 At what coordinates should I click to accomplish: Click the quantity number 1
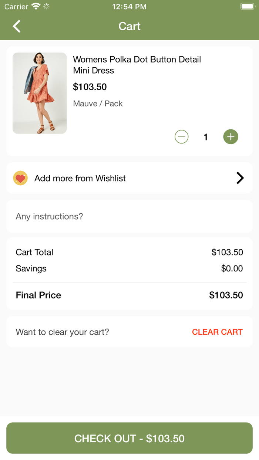[x=206, y=137]
